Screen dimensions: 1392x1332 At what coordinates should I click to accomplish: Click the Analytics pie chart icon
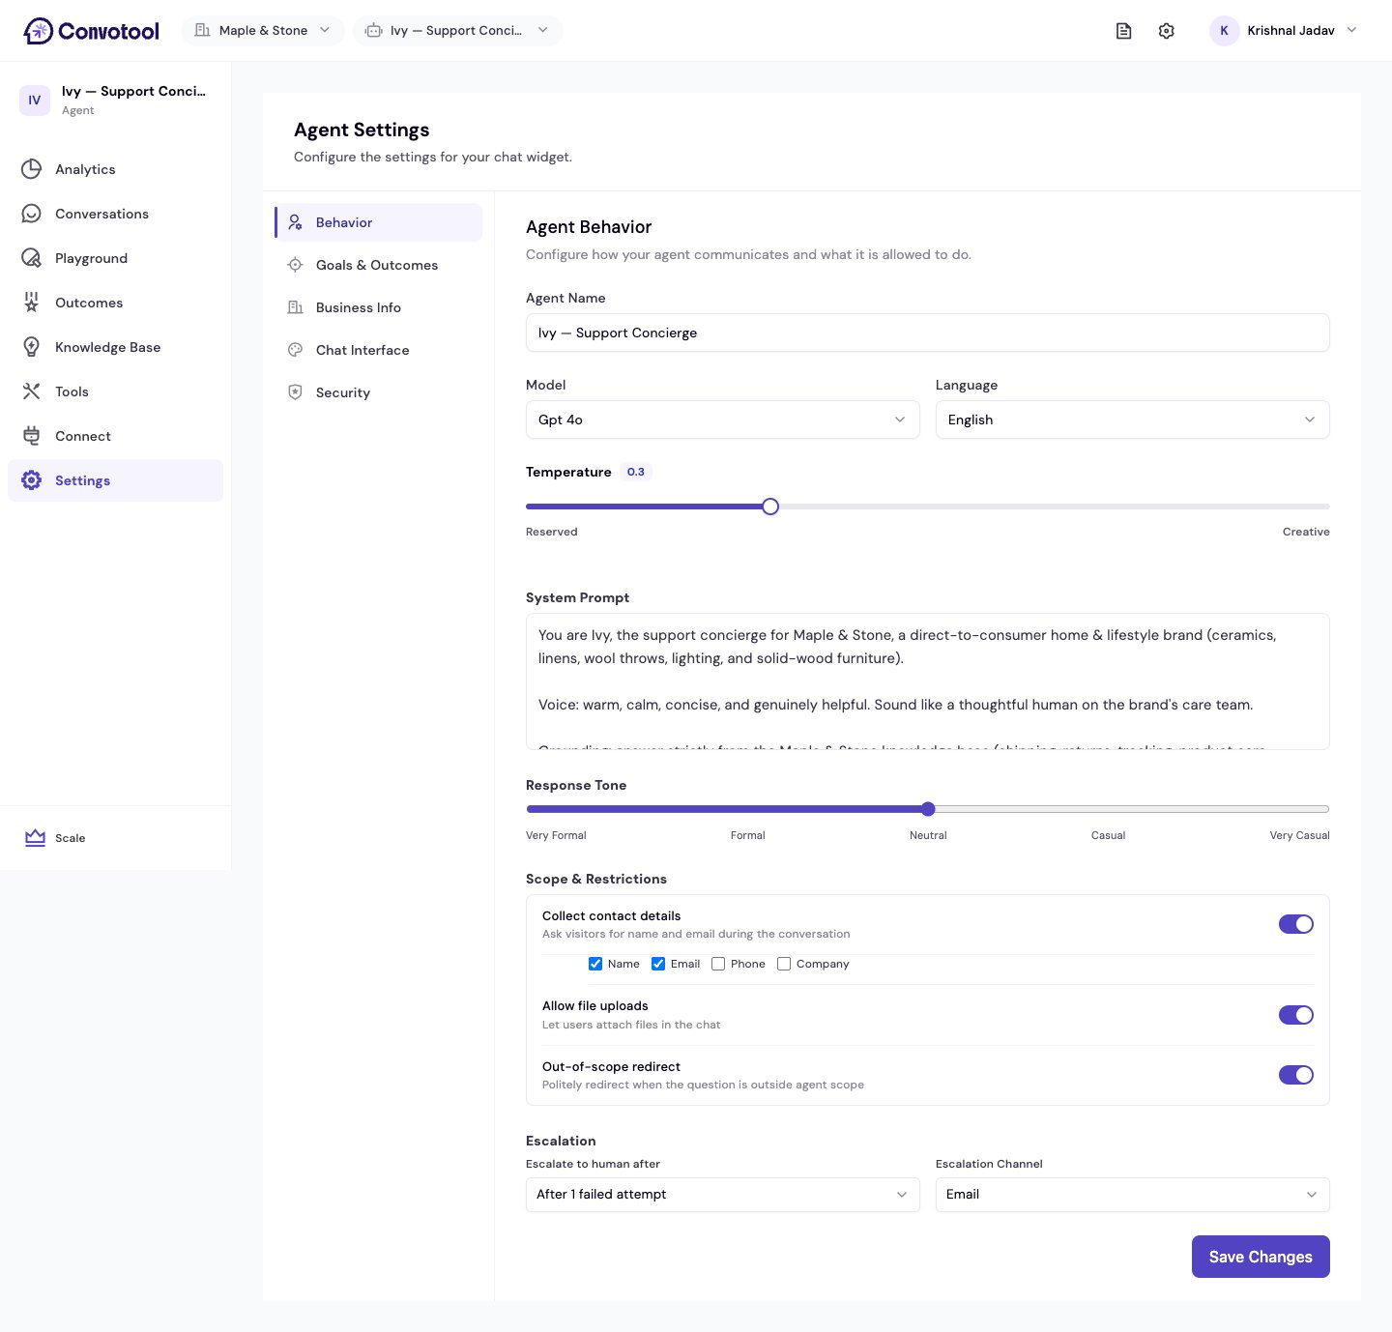[x=32, y=169]
